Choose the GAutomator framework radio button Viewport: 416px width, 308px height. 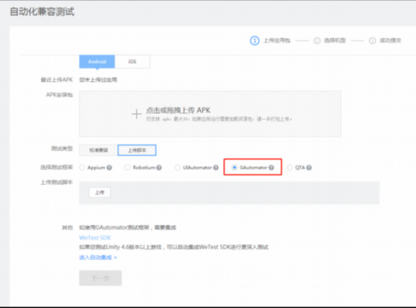tap(234, 168)
